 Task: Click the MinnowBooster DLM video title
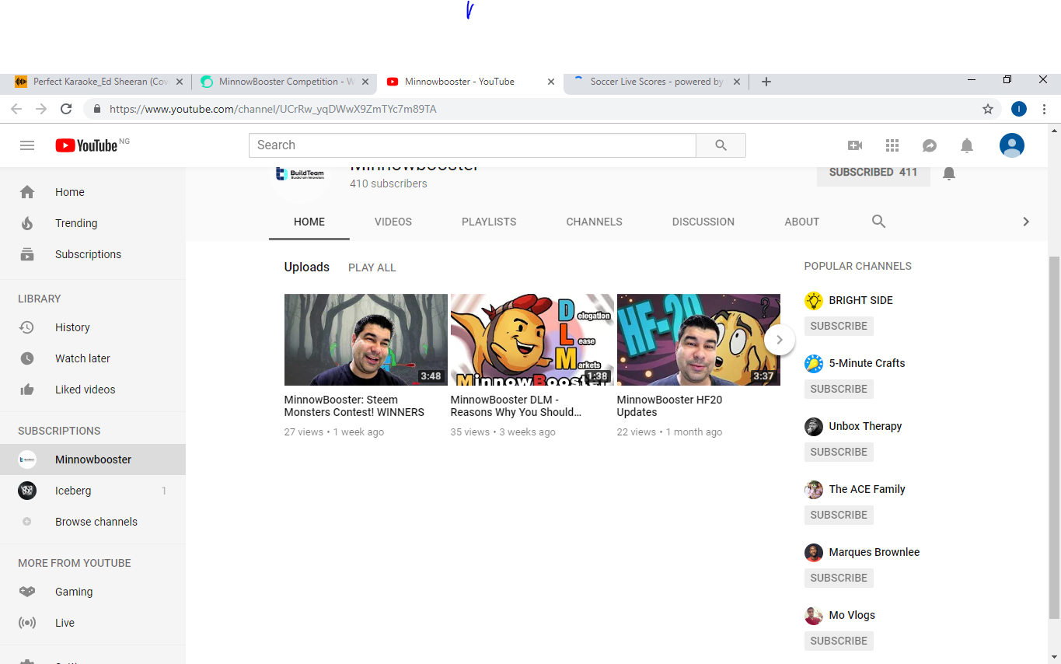(516, 406)
